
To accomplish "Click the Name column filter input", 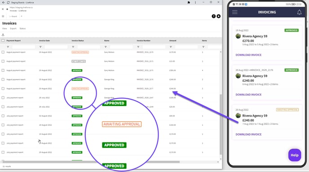I will tap(121, 47).
